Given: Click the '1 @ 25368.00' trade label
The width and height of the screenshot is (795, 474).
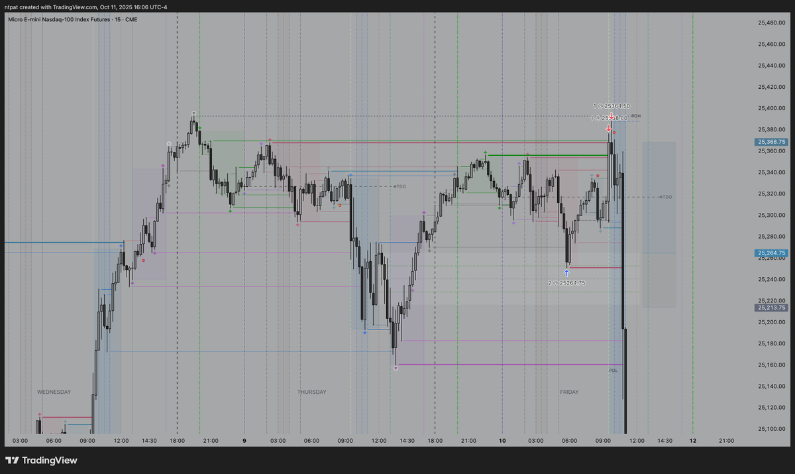Looking at the screenshot, I should [x=608, y=118].
